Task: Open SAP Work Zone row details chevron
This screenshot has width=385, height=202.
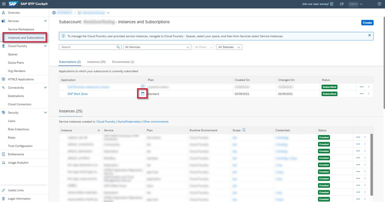Action: [x=369, y=94]
